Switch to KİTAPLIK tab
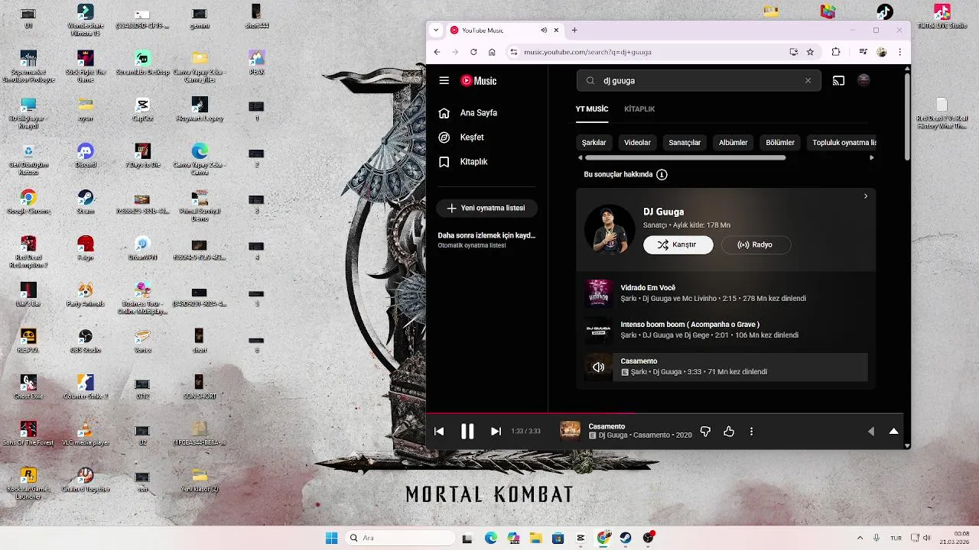Screen dimensions: 979x550 coord(639,109)
